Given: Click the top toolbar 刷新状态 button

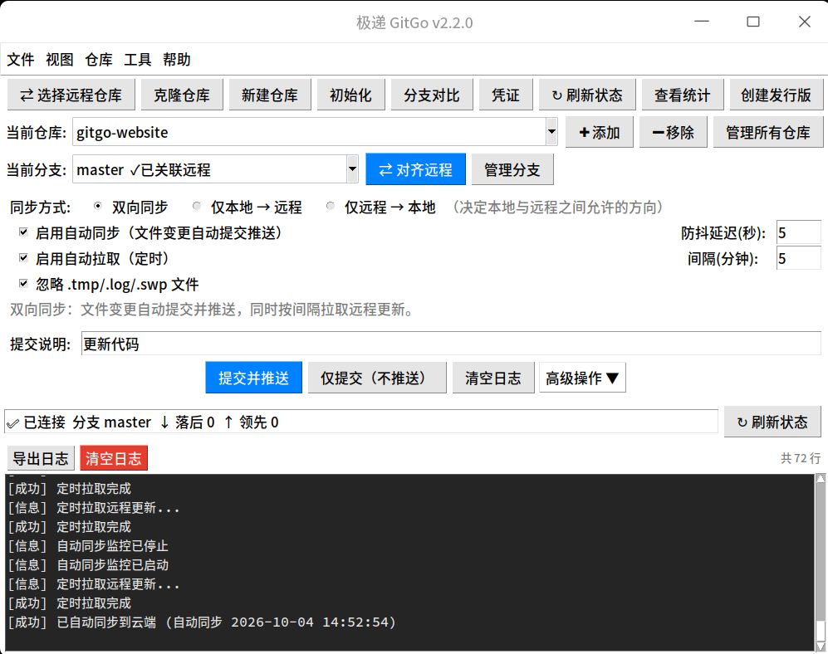Looking at the screenshot, I should (x=587, y=95).
